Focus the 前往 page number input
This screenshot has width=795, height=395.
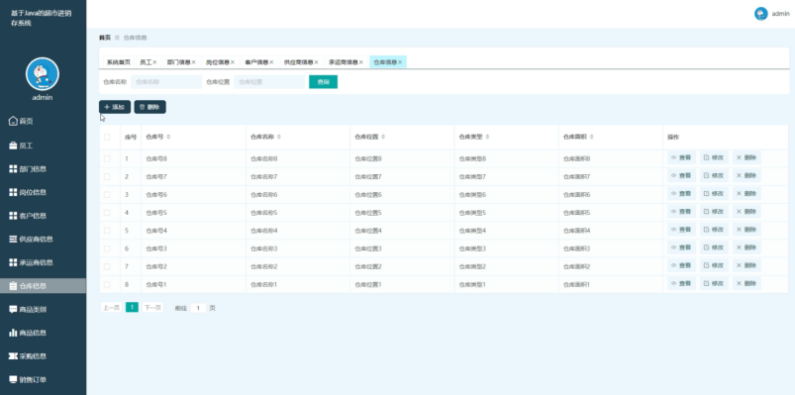tap(198, 308)
